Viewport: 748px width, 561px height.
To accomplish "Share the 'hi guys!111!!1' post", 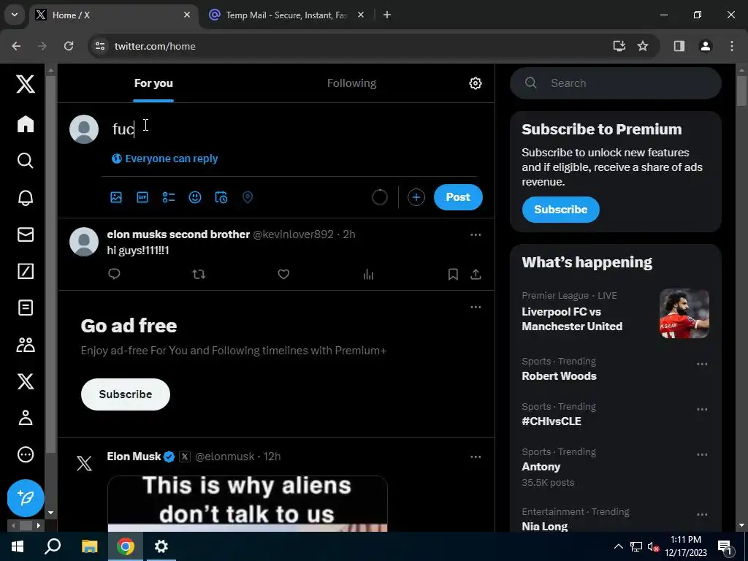I will pyautogui.click(x=476, y=274).
